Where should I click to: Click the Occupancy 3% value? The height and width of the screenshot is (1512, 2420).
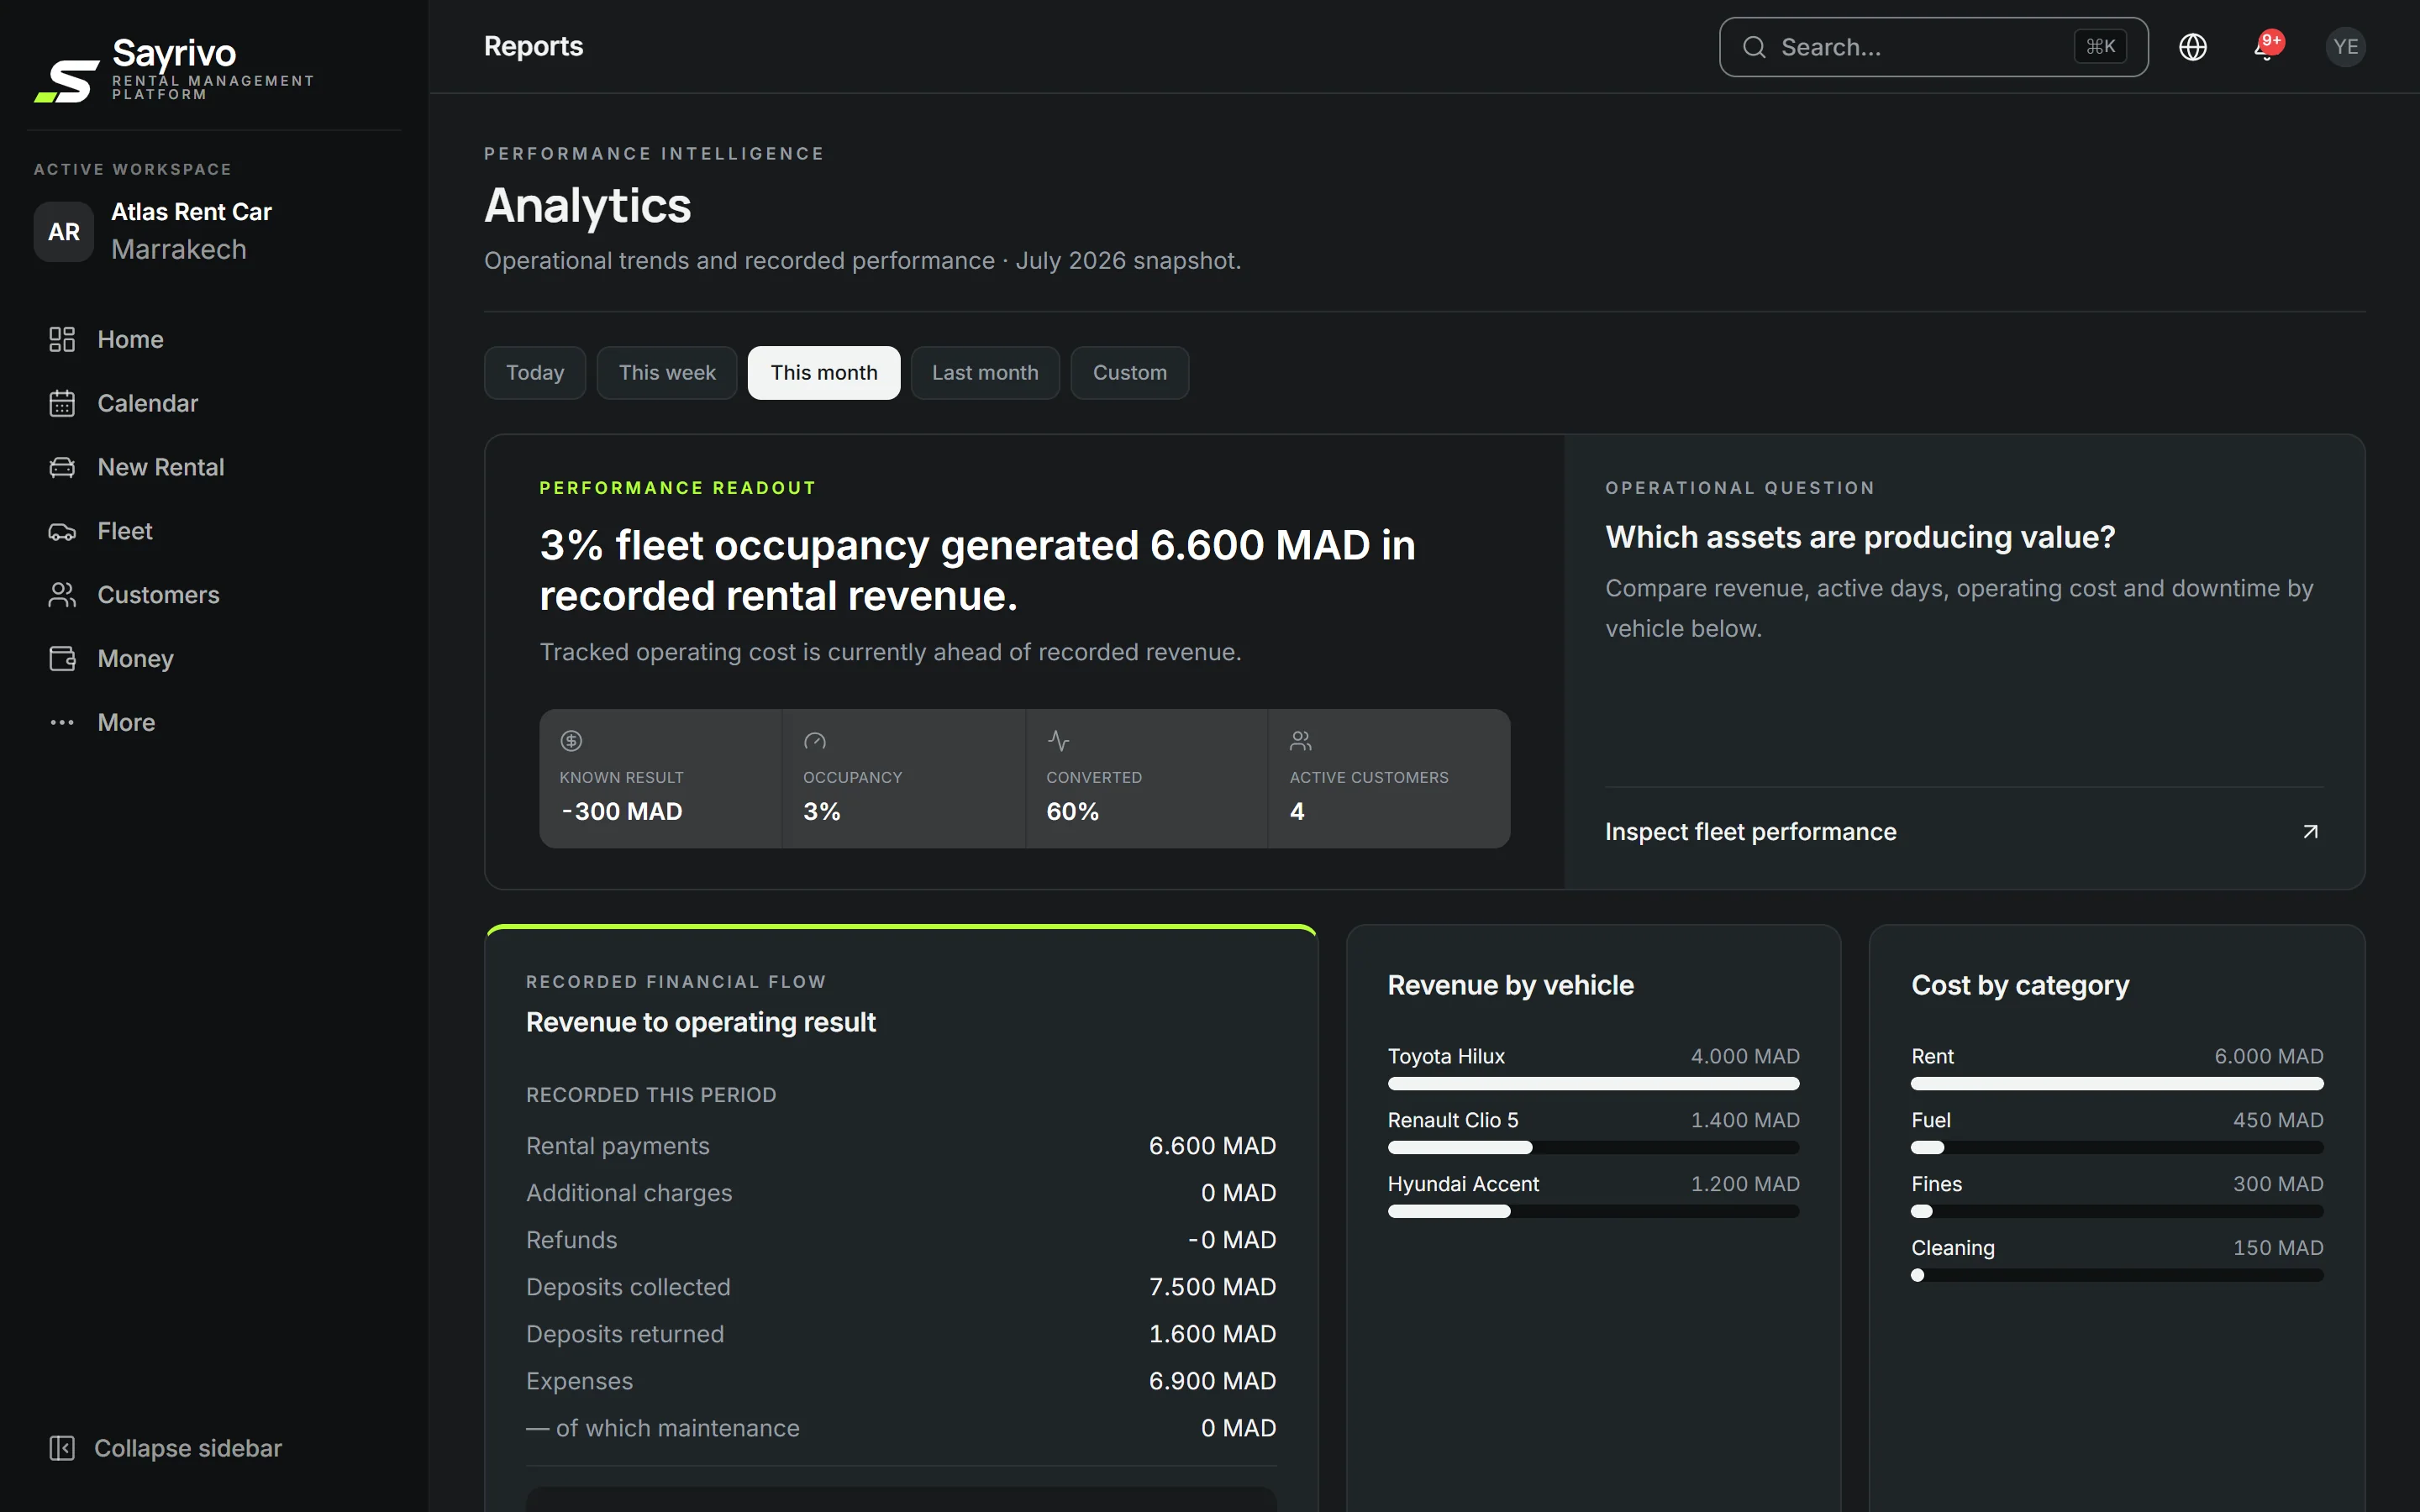click(x=821, y=811)
